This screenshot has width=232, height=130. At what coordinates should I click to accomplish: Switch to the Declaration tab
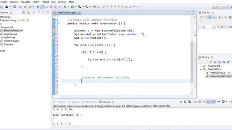click(89, 102)
